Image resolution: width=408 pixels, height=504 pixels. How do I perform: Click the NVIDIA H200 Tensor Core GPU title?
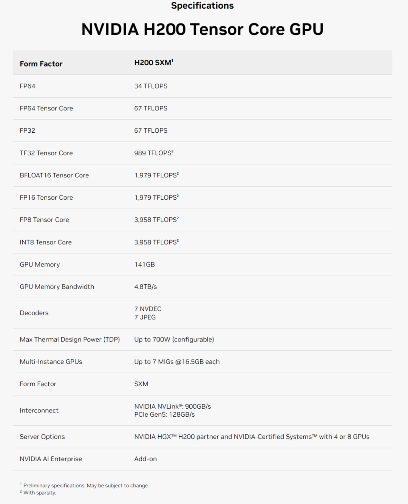(202, 29)
